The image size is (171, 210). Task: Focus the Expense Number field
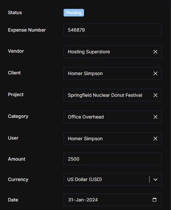click(113, 30)
